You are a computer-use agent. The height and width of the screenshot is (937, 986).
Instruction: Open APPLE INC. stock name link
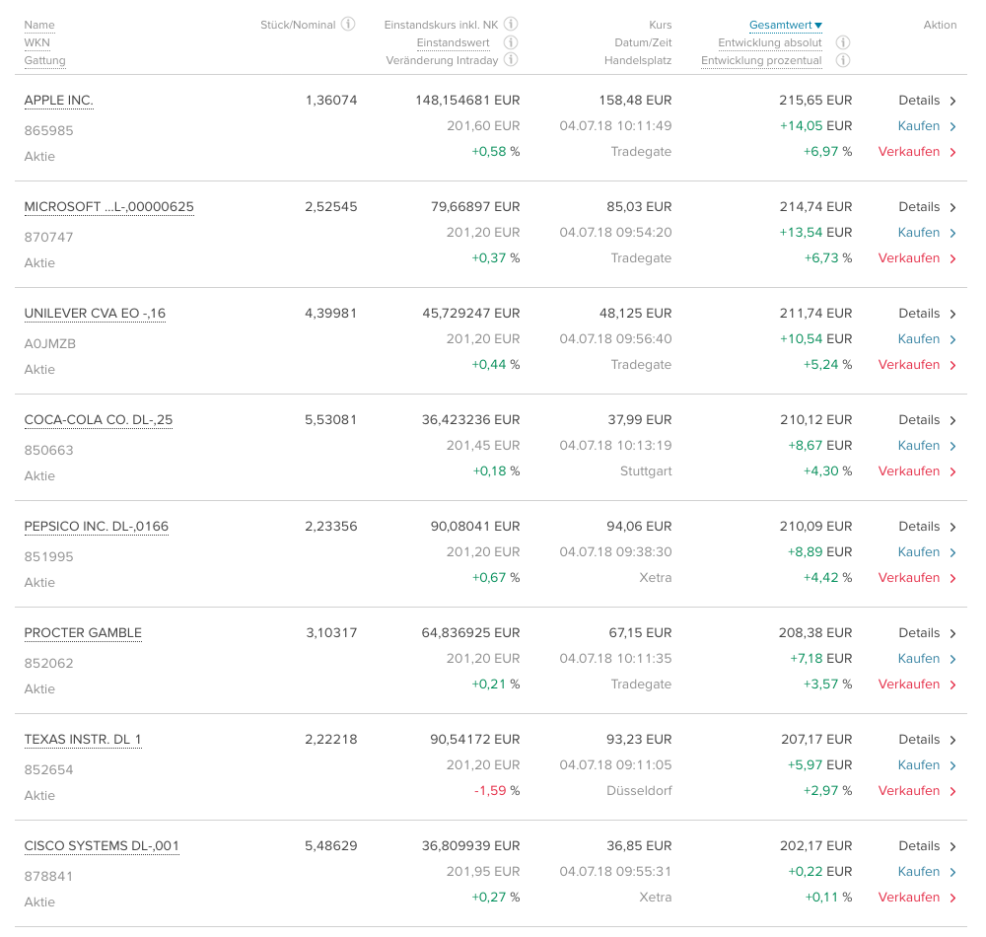[x=58, y=101]
